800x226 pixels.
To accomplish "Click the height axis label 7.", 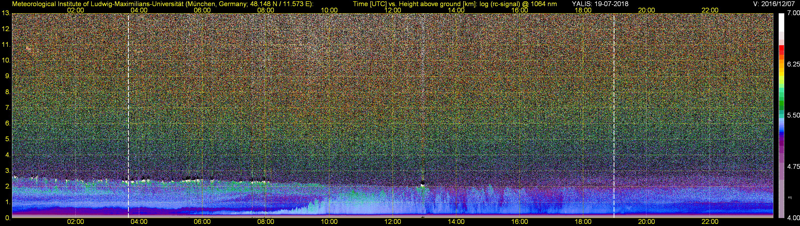I will click(8, 108).
